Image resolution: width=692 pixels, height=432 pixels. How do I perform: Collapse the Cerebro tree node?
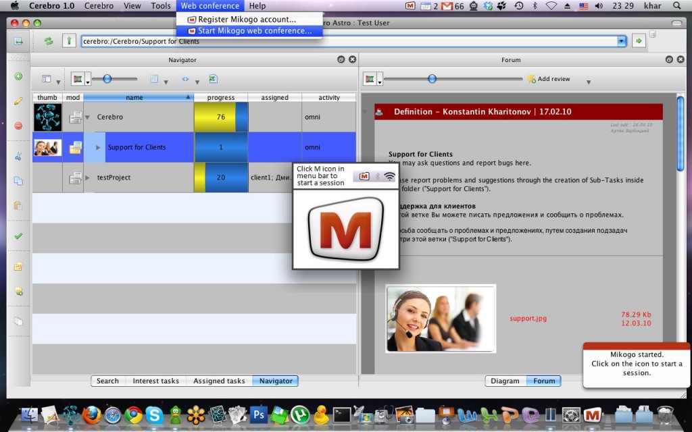(x=87, y=117)
